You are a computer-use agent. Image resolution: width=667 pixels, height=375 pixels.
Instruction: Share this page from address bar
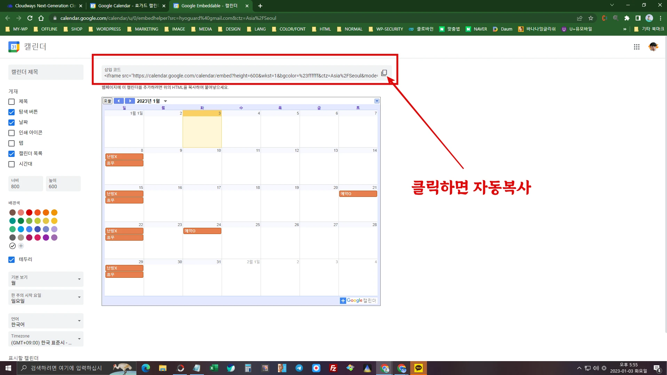[580, 18]
